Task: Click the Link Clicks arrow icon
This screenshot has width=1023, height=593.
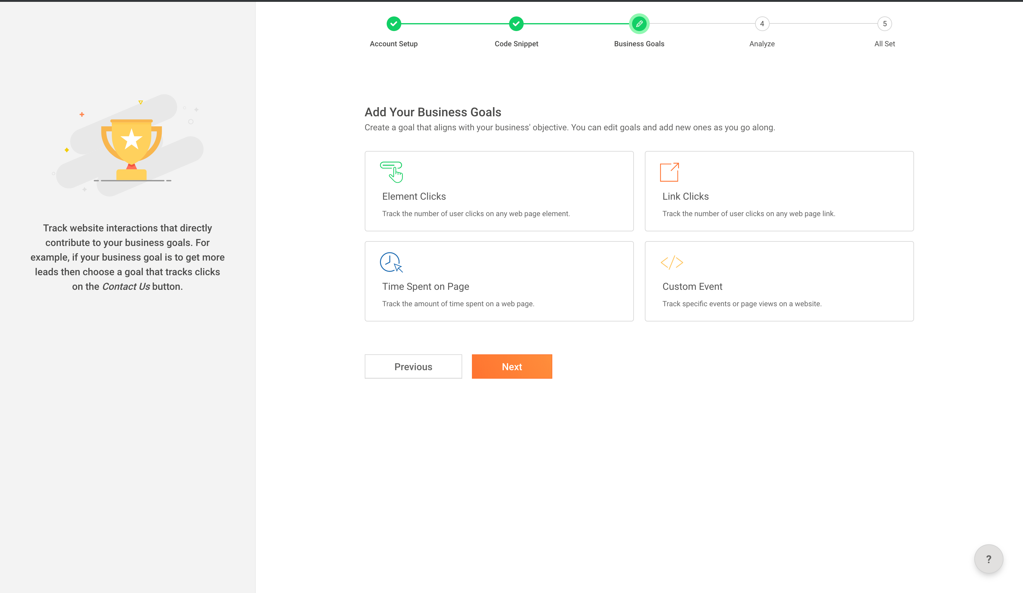Action: coord(670,172)
